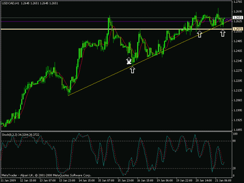244x183 pixels.
Task: Click the 13 Jan 07:00 time label
Action: coord(48,181)
